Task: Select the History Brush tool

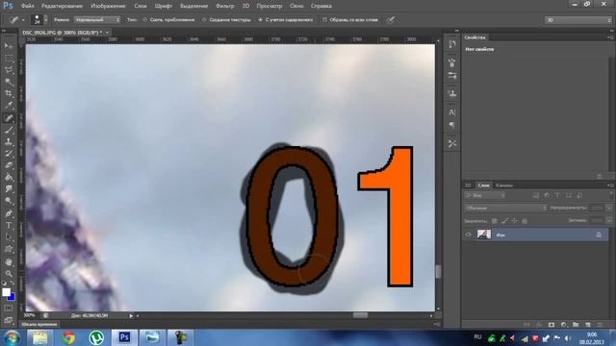Action: [x=9, y=154]
